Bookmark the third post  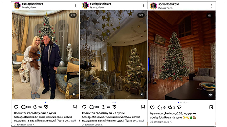[211, 107]
